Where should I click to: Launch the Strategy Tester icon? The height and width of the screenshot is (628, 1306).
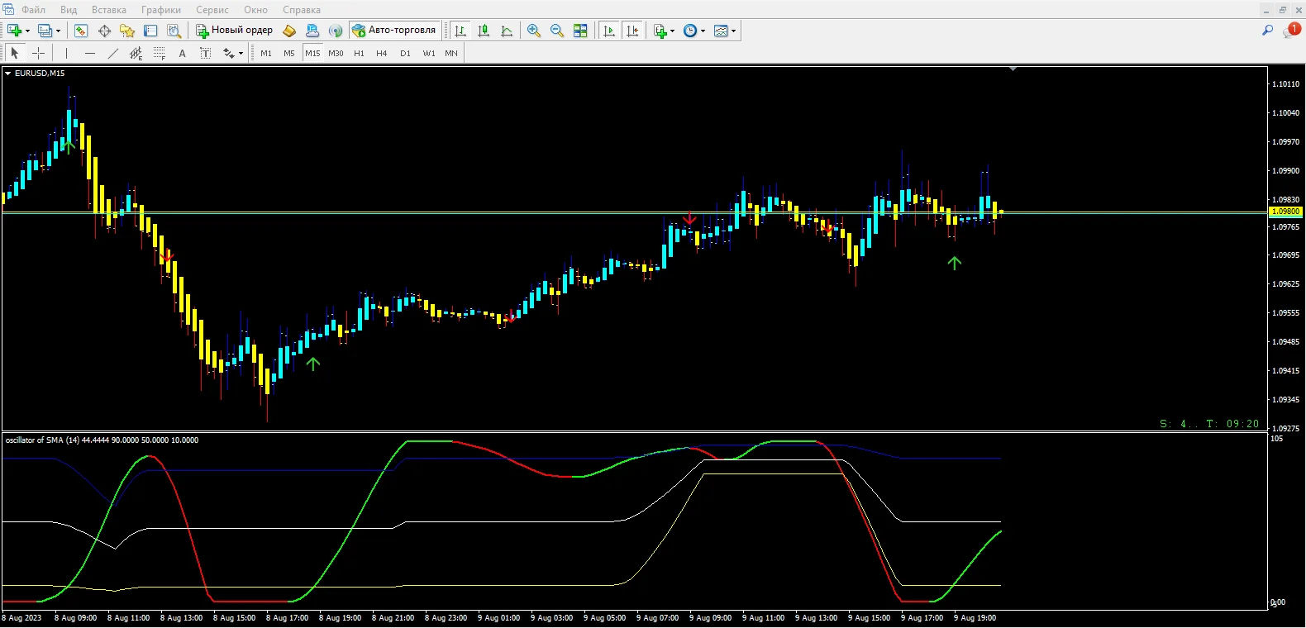(174, 31)
